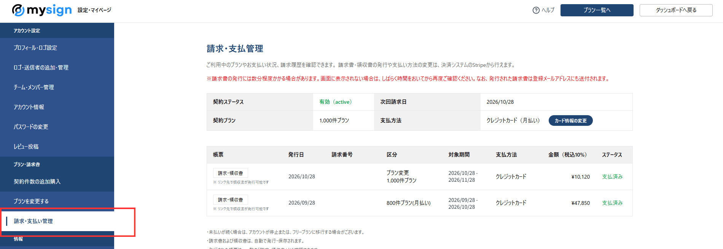Select 請求・支払い管理 sidebar item

click(x=57, y=221)
